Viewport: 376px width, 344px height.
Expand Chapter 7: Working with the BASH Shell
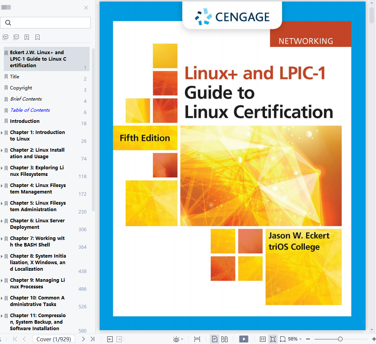click(x=2, y=239)
